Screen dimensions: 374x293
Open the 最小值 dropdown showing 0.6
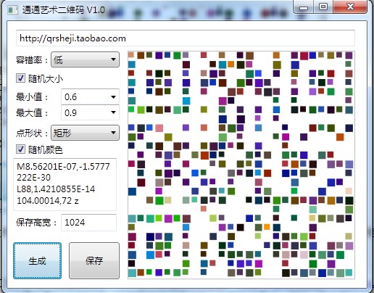point(90,96)
